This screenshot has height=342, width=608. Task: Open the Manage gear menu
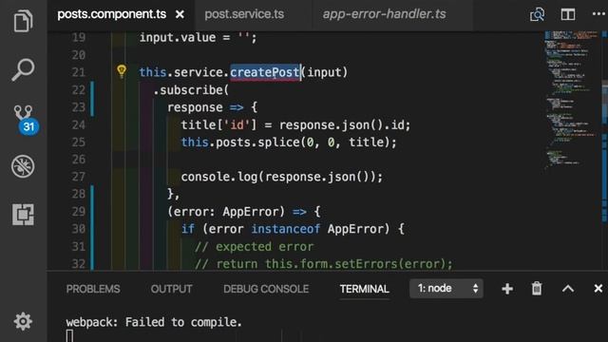click(23, 321)
